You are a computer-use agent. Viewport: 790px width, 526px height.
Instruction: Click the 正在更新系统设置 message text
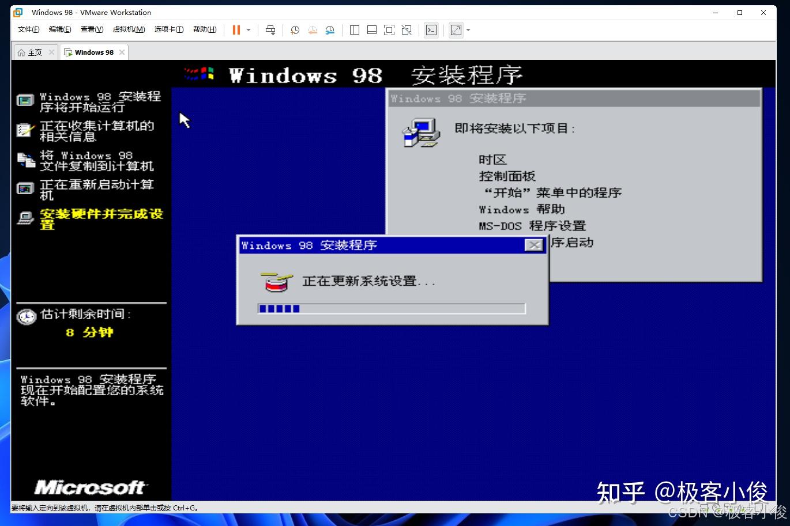368,281
